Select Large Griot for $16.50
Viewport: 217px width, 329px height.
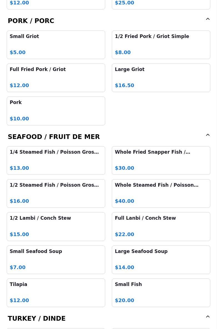[x=161, y=78]
